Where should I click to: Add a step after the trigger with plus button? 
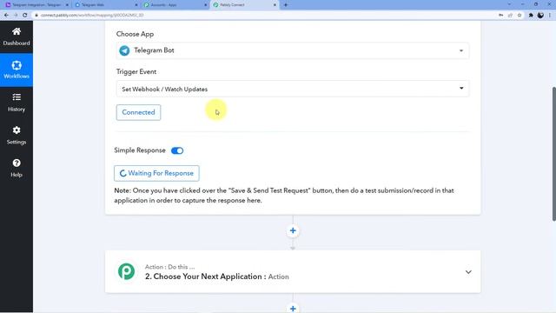[x=293, y=230]
